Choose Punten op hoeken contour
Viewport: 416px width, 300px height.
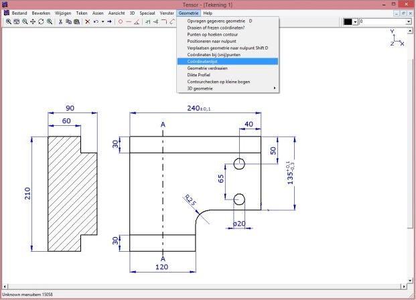(x=228, y=34)
